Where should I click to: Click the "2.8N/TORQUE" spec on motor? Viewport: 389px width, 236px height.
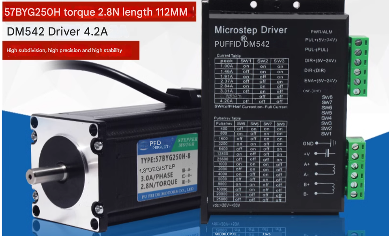(159, 185)
